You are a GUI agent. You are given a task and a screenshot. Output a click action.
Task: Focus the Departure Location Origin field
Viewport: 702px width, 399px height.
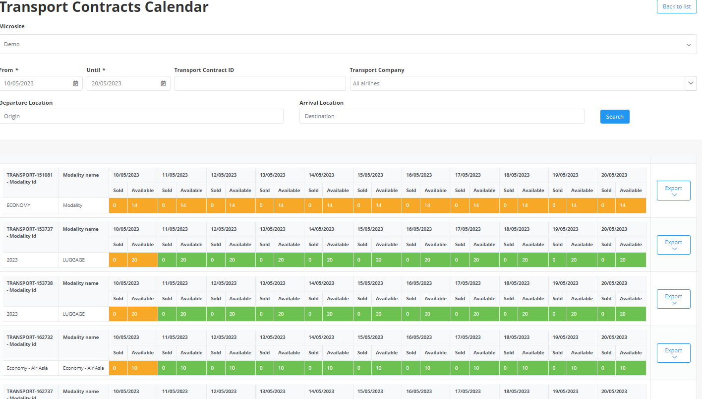pos(142,116)
